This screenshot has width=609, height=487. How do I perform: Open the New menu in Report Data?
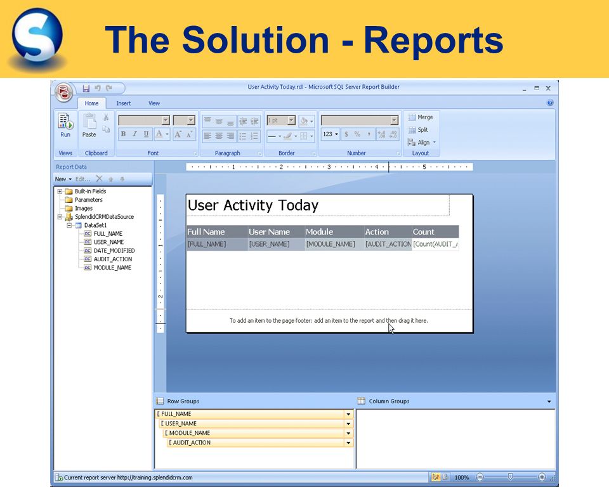(x=63, y=179)
